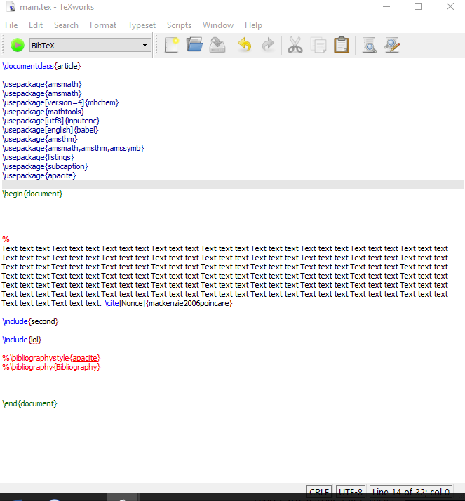Open the Replace dialog icon
465x501 pixels.
click(x=392, y=45)
